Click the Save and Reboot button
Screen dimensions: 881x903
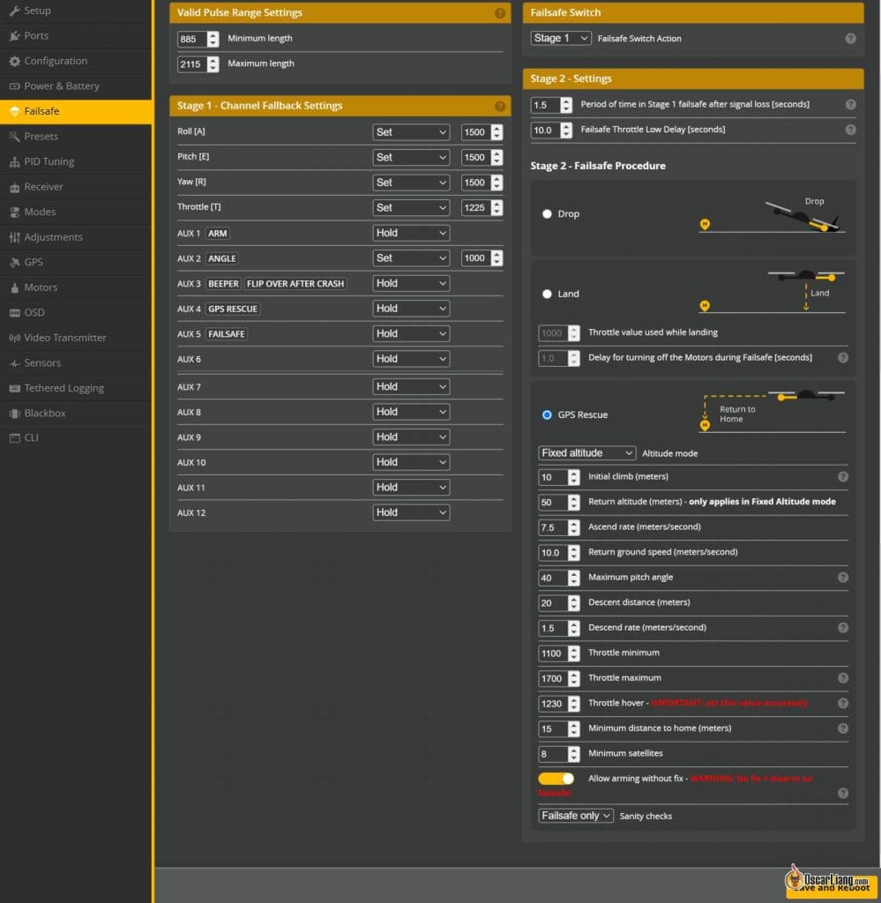click(x=832, y=887)
